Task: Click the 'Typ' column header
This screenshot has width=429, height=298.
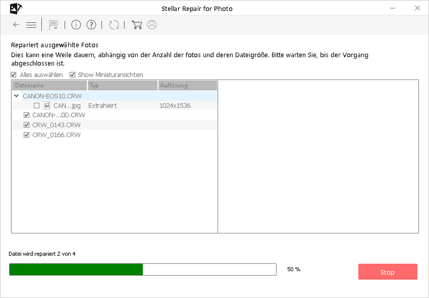Action: [x=122, y=86]
